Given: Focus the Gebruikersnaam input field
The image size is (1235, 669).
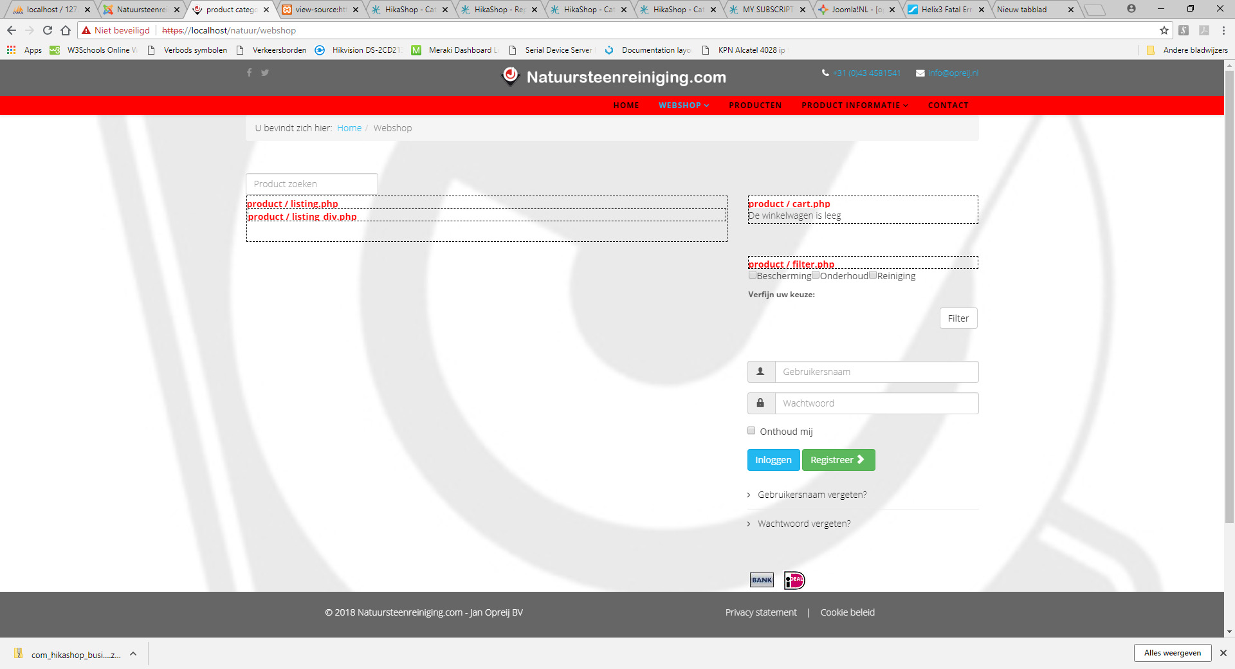Looking at the screenshot, I should (877, 372).
